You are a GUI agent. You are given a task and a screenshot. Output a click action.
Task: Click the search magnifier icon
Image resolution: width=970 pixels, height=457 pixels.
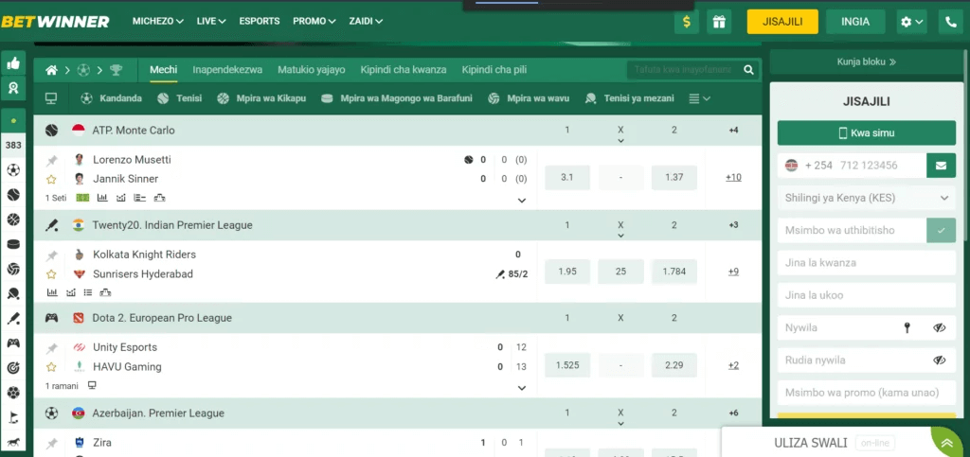point(748,70)
